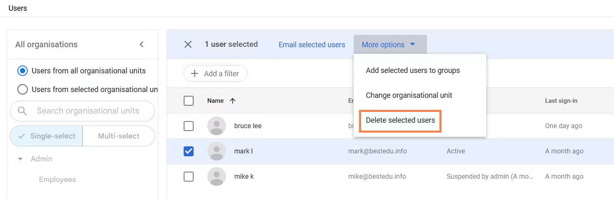Focus the Search organisational units field

click(x=88, y=111)
